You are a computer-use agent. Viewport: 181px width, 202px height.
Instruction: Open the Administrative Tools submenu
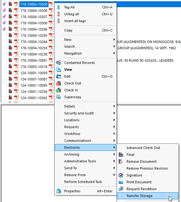(85, 161)
